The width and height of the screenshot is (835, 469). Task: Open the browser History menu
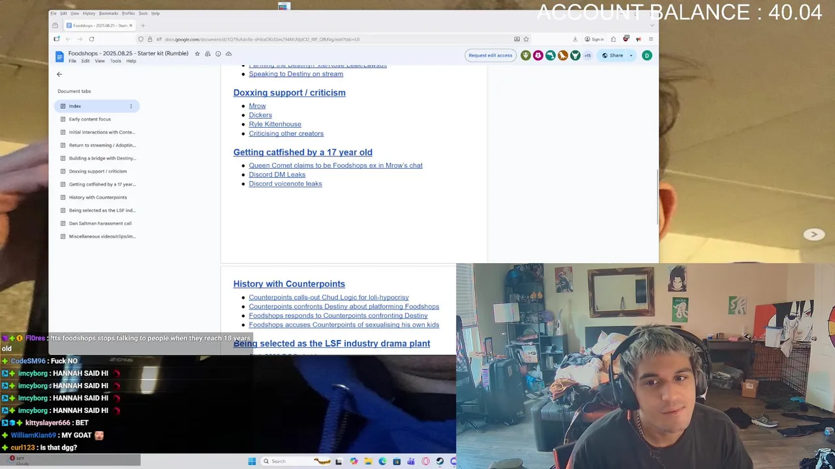pyautogui.click(x=89, y=13)
